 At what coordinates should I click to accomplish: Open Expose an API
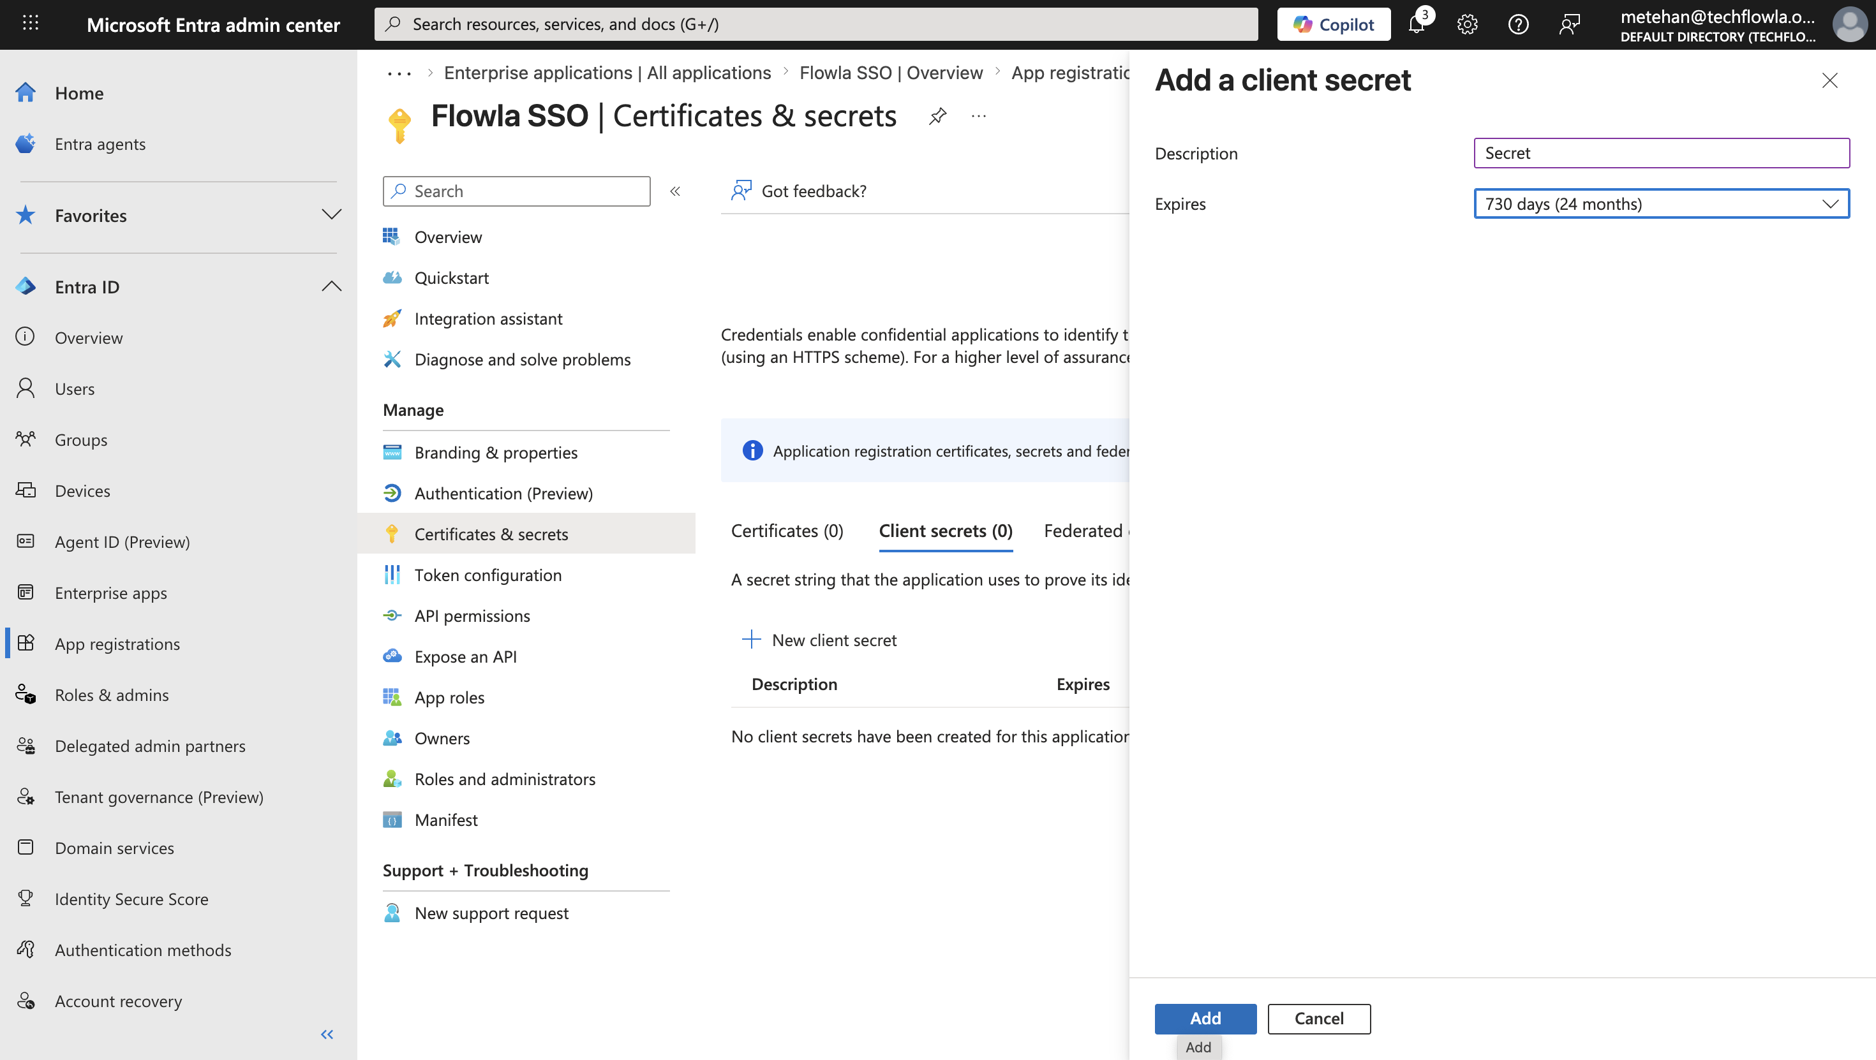point(465,656)
